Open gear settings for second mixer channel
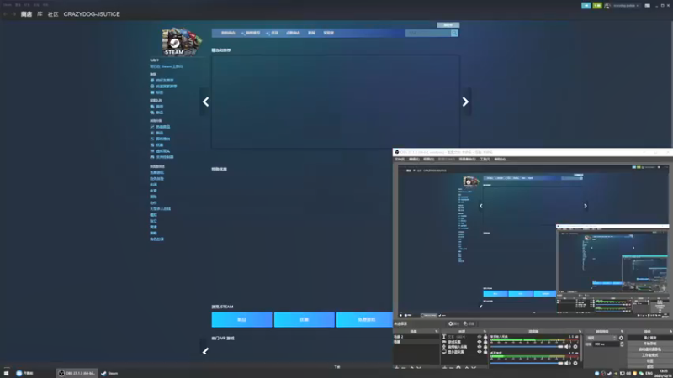Image resolution: width=673 pixels, height=378 pixels. [x=575, y=363]
